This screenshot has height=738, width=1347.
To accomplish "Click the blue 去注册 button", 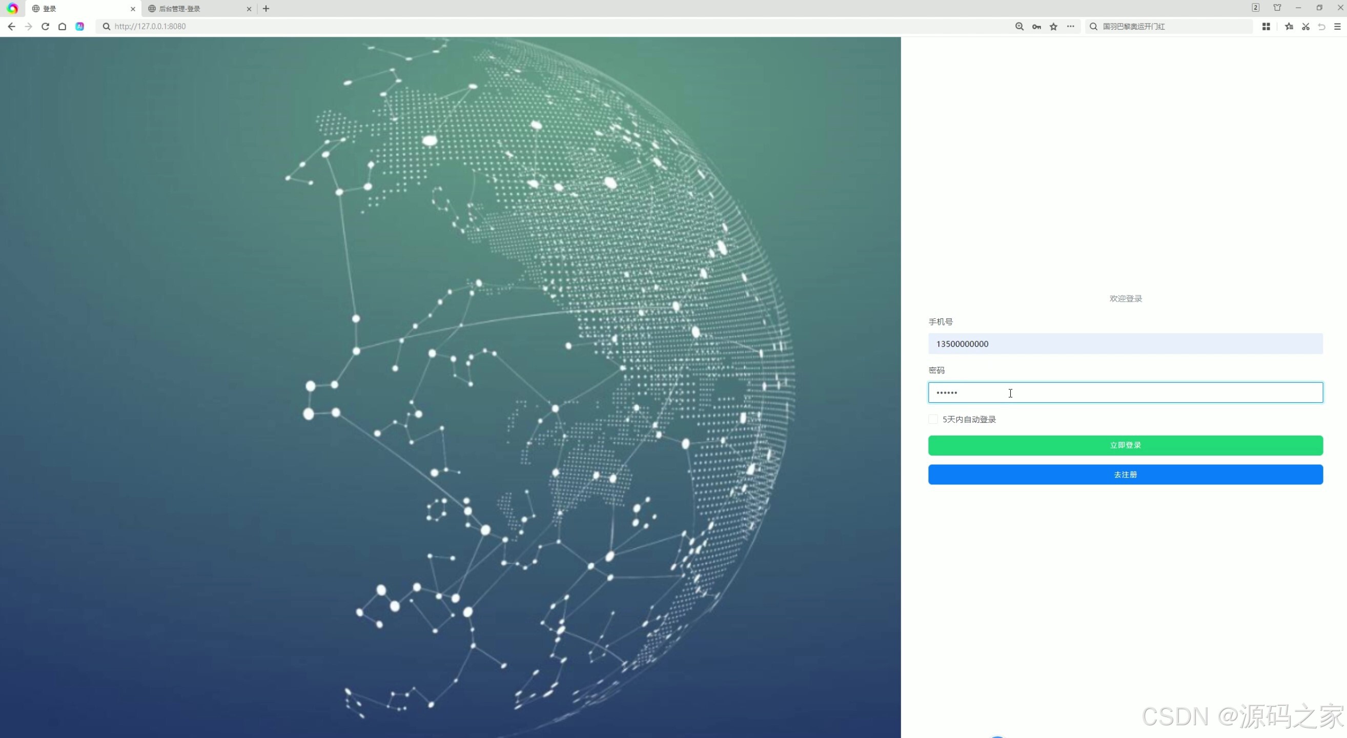I will tap(1125, 475).
